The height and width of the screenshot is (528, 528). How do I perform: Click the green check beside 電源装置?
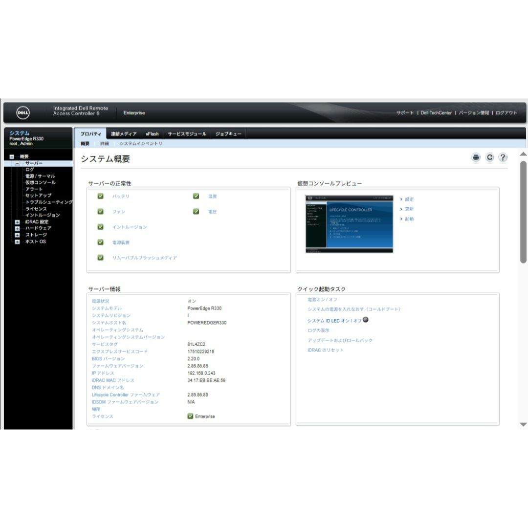(100, 242)
